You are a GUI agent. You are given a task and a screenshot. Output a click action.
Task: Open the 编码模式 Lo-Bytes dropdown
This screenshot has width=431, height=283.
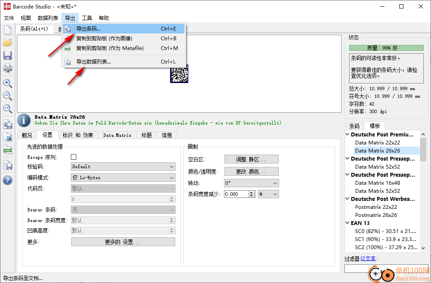pos(123,178)
